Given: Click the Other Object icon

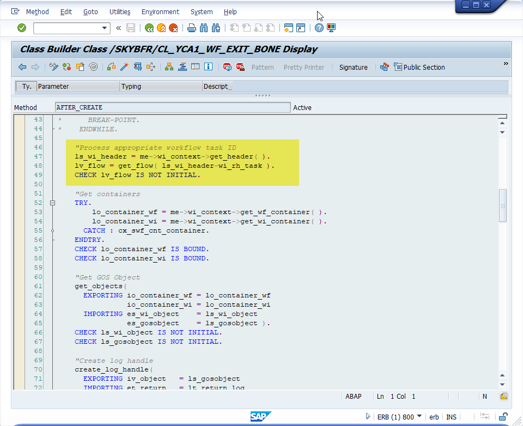Looking at the screenshot, I should tap(81, 67).
